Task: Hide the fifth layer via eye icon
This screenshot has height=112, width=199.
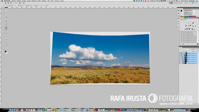Action: 180,61
